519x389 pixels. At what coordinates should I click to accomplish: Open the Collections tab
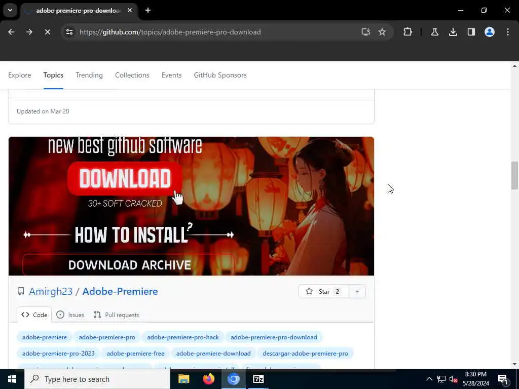[x=132, y=75]
